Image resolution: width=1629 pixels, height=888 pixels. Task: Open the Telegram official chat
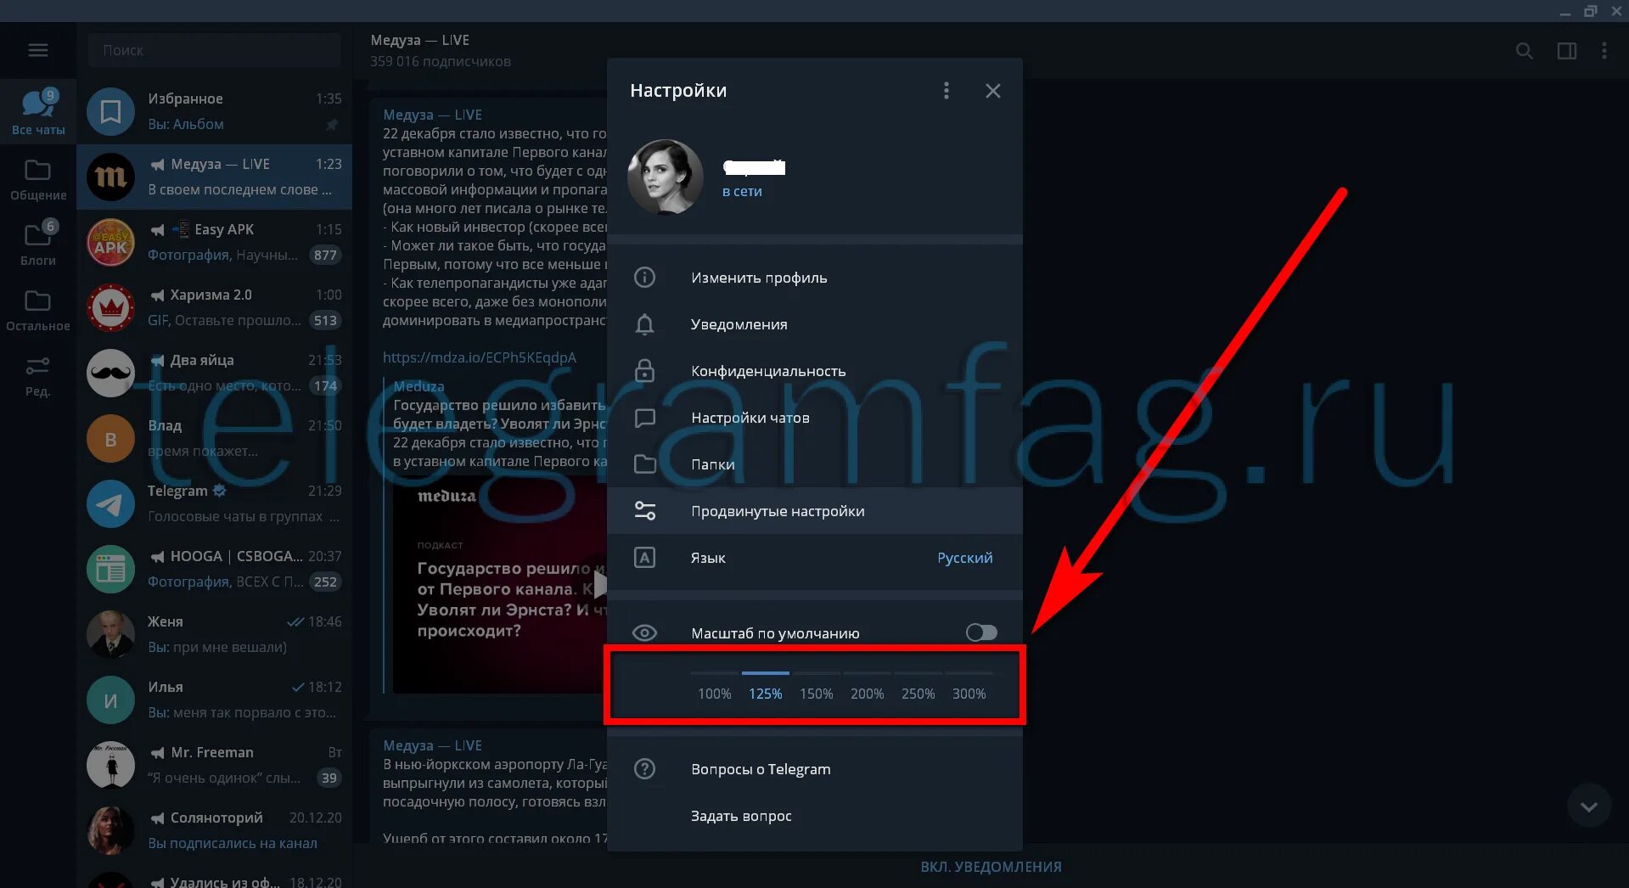click(x=215, y=503)
